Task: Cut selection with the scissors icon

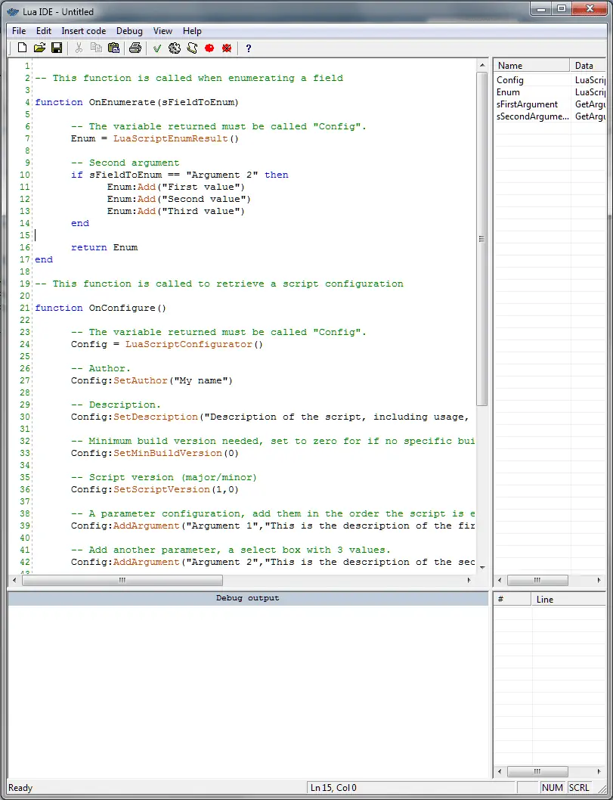Action: point(79,48)
